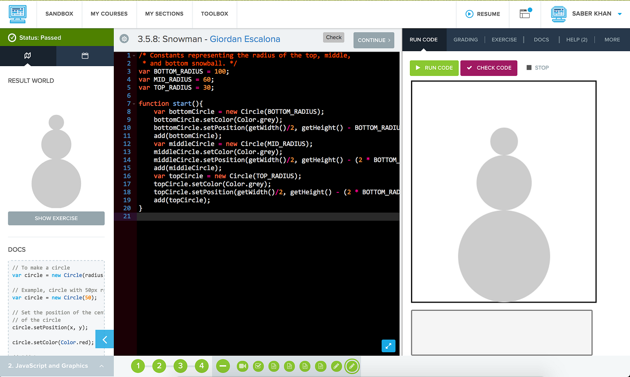The image size is (630, 377).
Task: Place cursor on empty line 21
Action: point(268,216)
